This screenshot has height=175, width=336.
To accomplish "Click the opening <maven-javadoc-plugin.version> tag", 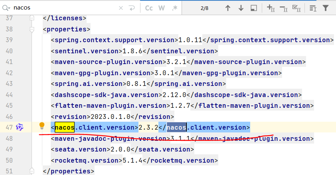I will click(x=111, y=139).
